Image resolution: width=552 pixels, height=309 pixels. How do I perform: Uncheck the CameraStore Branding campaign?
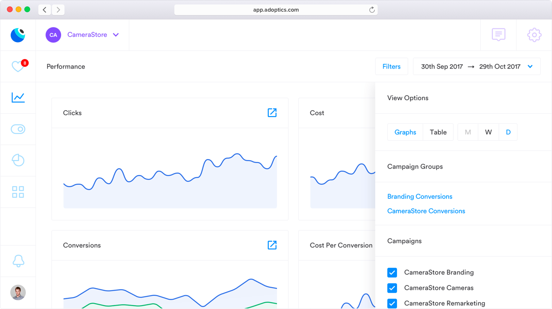click(392, 272)
